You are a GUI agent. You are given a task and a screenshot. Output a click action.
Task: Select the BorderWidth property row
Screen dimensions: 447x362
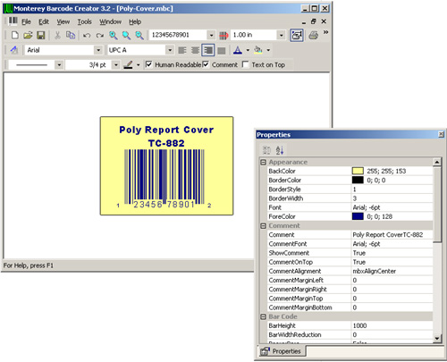tap(350, 198)
